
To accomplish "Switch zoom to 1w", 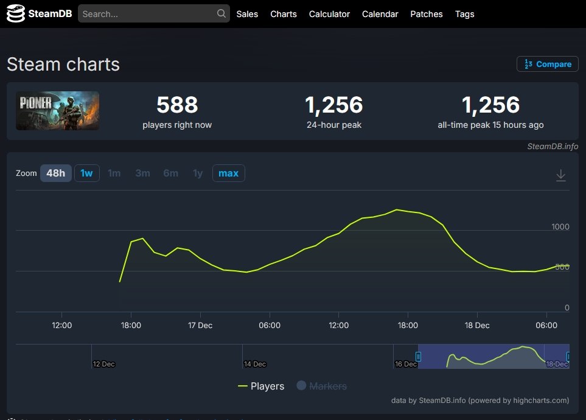I will [x=86, y=173].
